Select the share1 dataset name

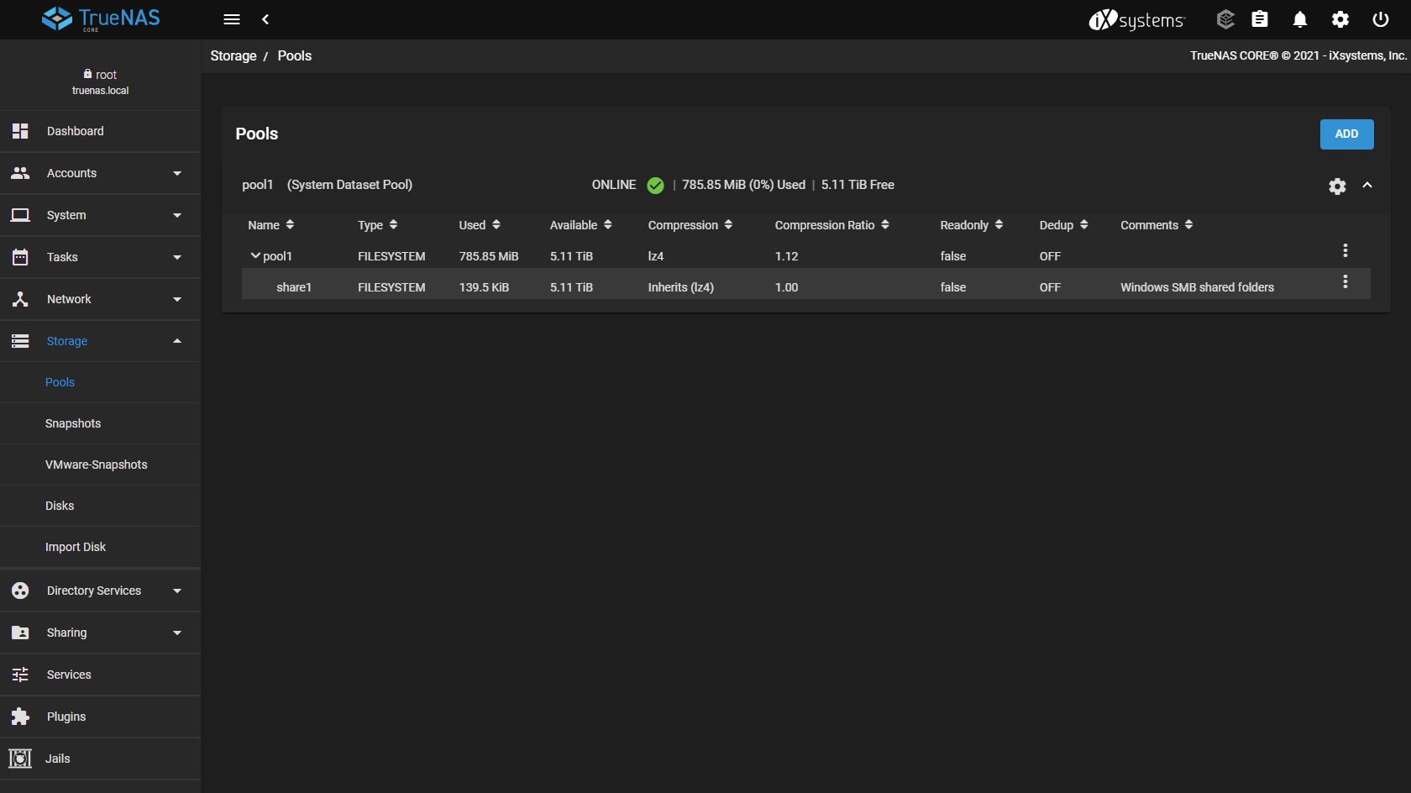coord(294,287)
